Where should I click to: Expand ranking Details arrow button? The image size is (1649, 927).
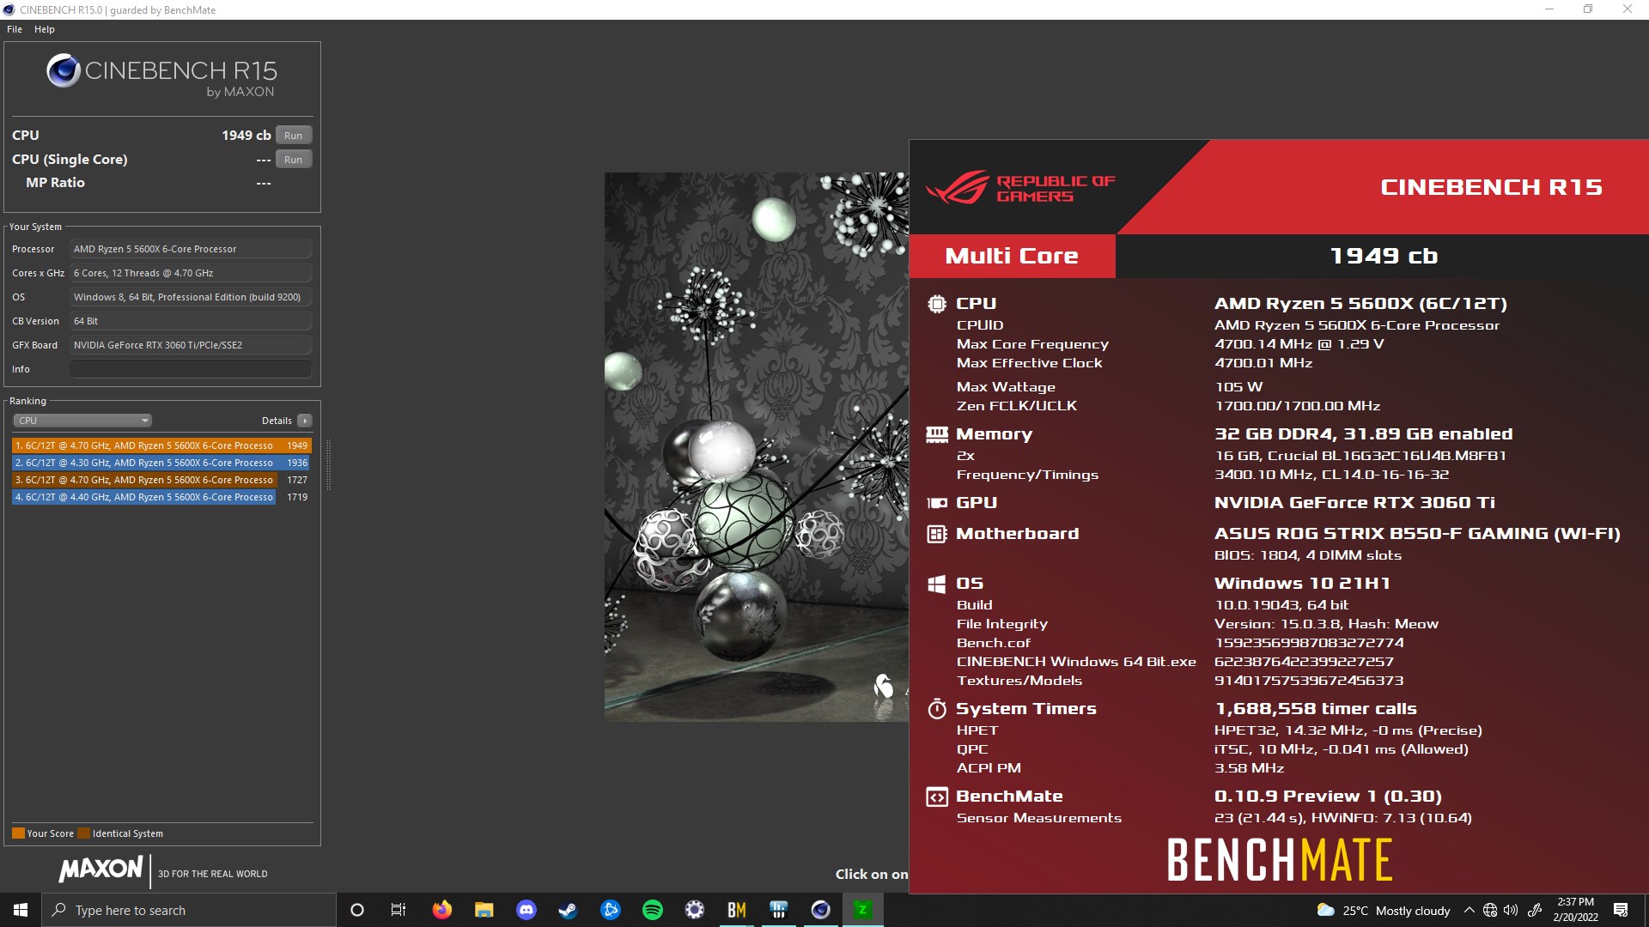305,421
